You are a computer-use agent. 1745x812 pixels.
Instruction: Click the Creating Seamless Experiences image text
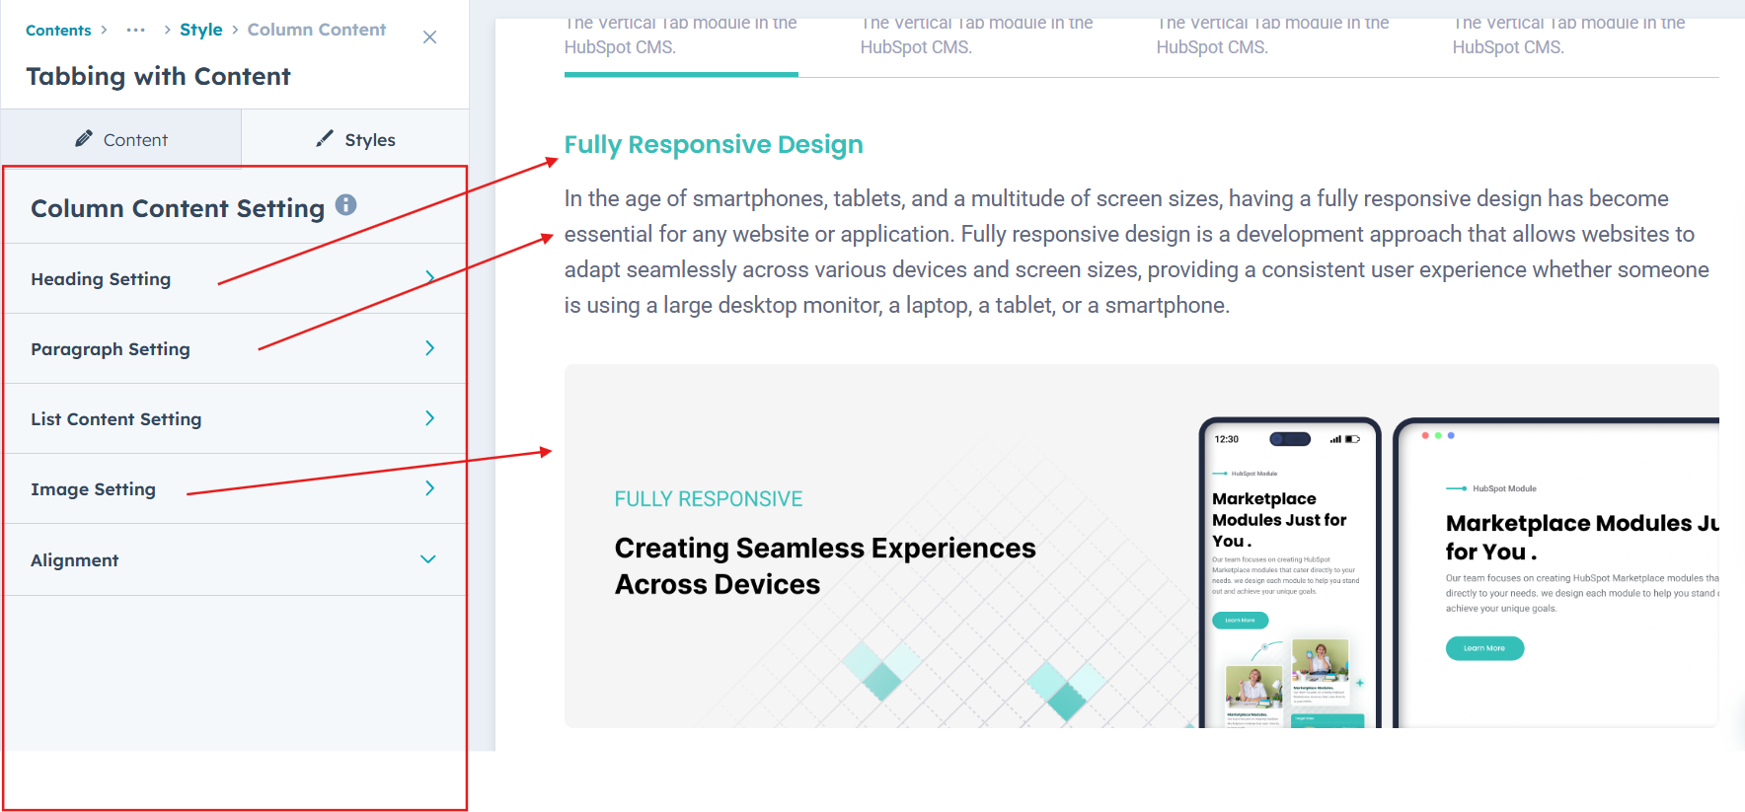pyautogui.click(x=824, y=565)
